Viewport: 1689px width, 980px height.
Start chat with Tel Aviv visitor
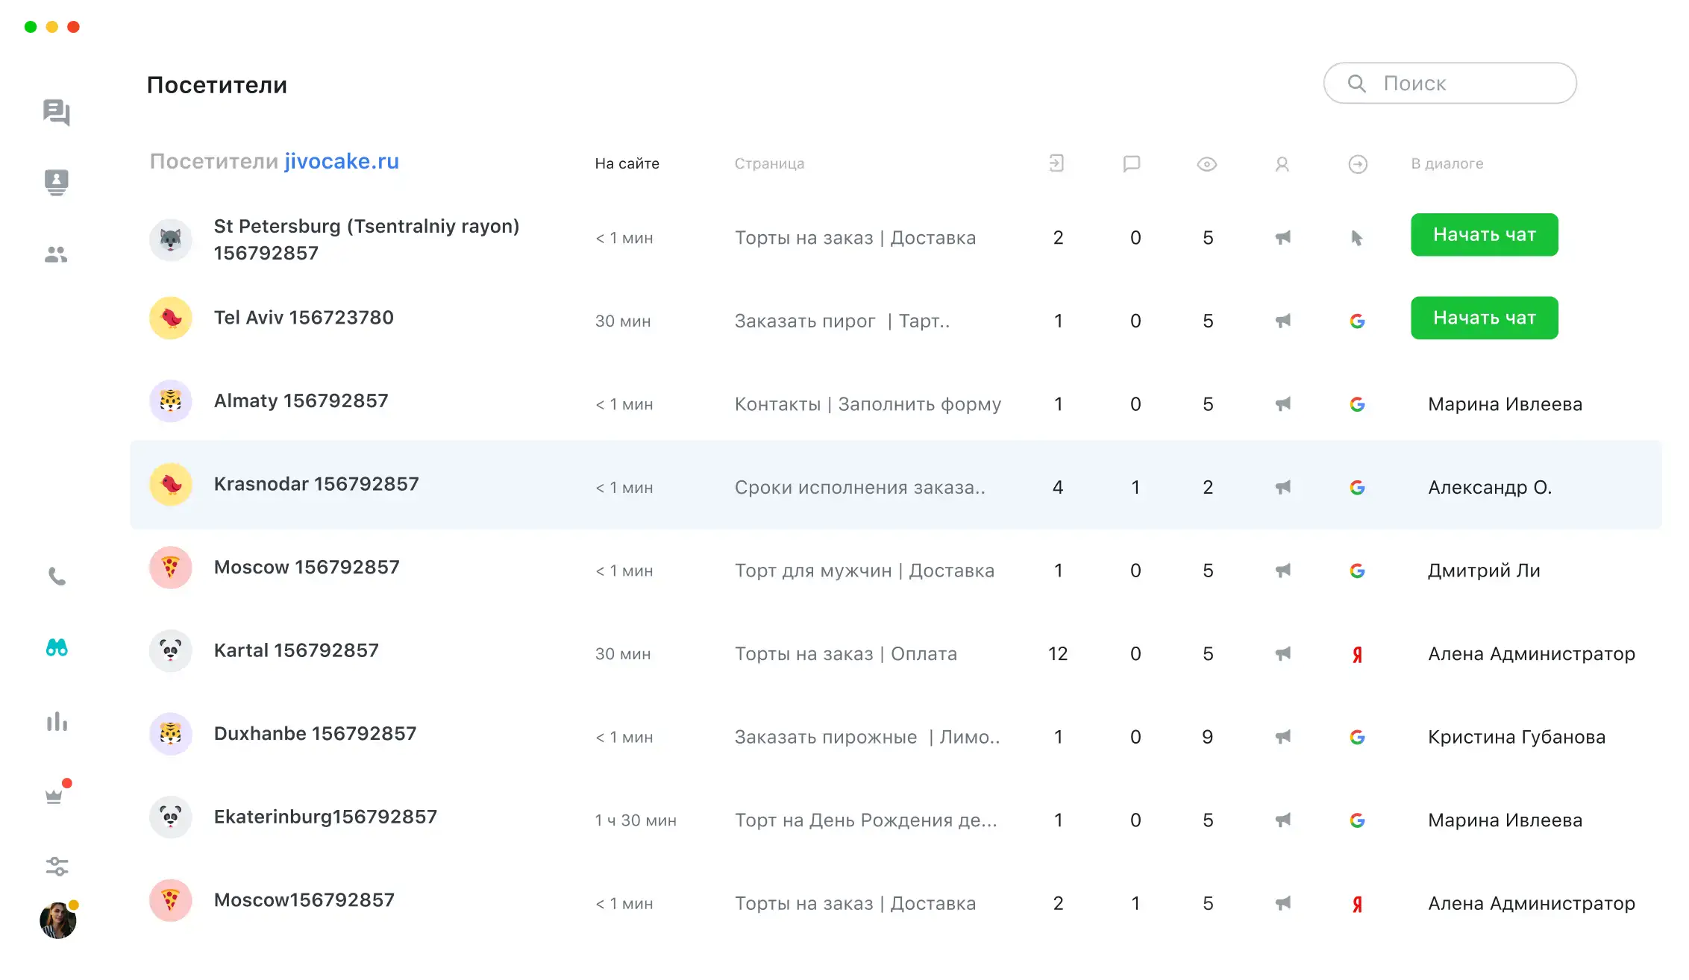1484,318
